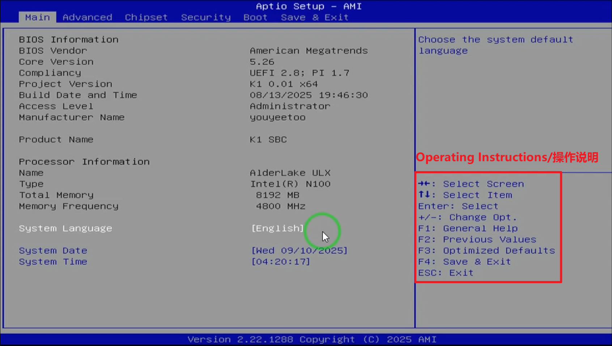Screen dimensions: 612x346
Task: Click the Build Date and Time entry
Action: [x=308, y=95]
